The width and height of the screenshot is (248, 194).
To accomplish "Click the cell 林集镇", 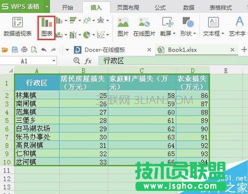I will [37, 96].
